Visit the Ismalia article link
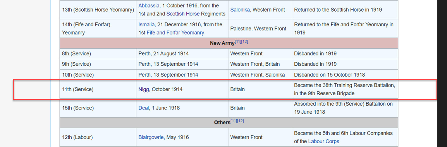 click(146, 24)
